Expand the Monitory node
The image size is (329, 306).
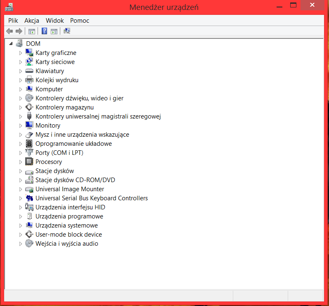(x=20, y=126)
